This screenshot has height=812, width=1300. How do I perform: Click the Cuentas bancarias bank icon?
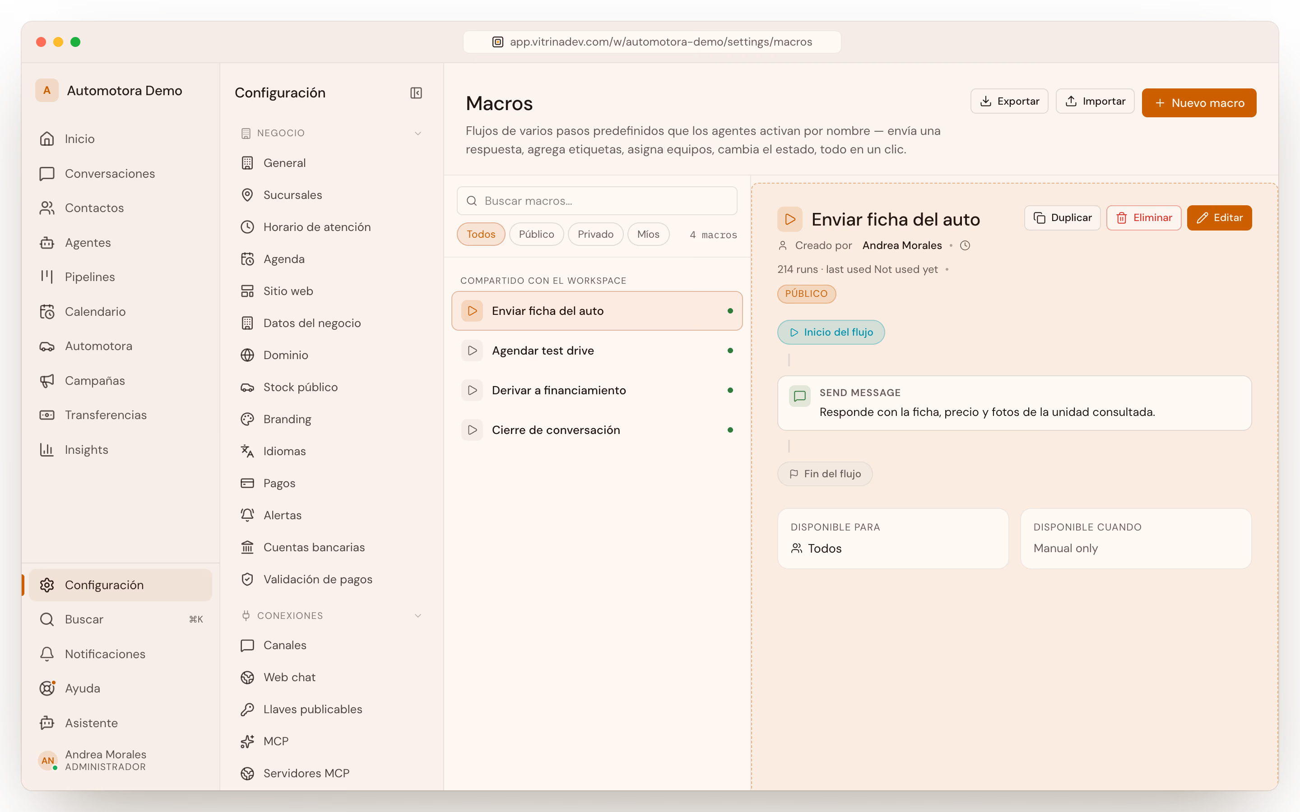[247, 547]
